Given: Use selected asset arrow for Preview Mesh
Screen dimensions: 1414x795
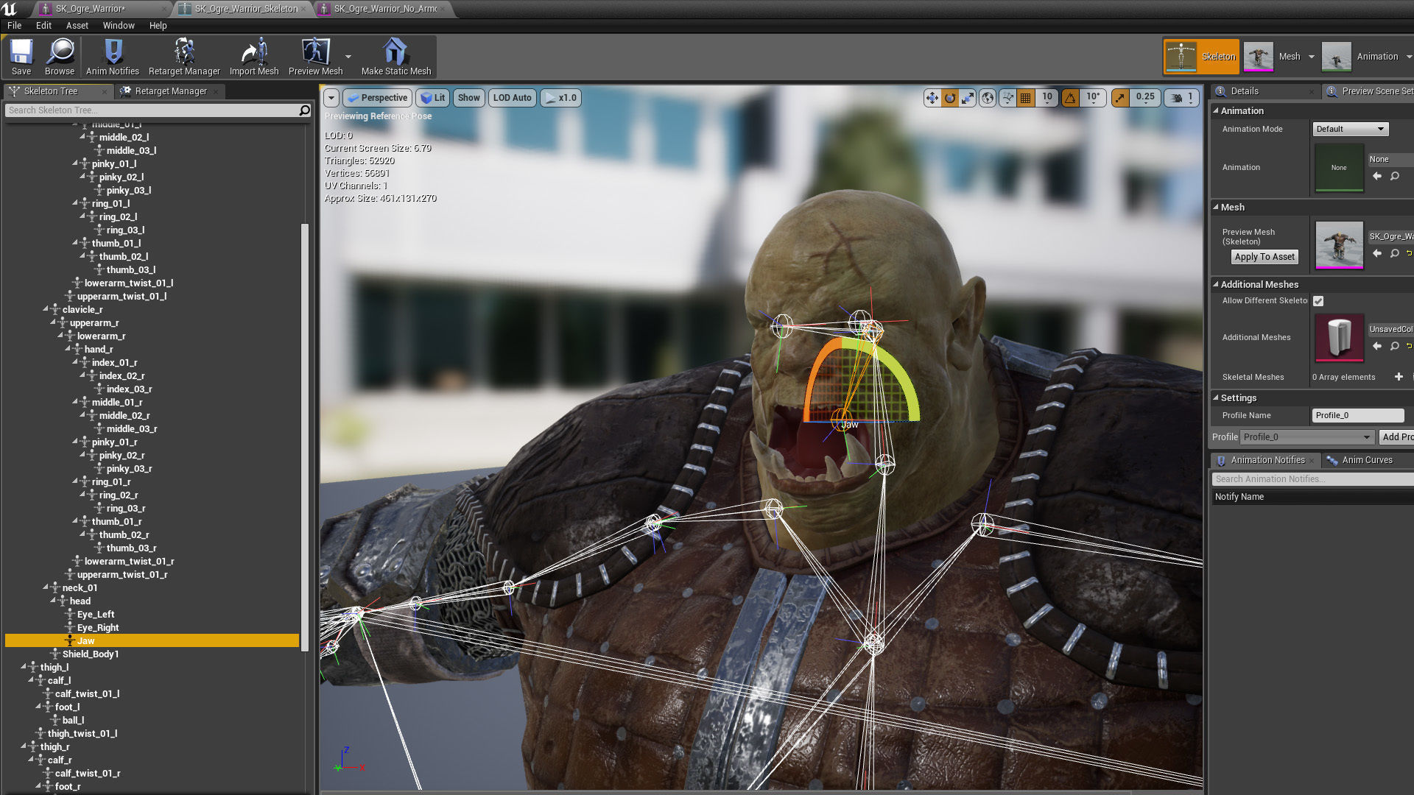Looking at the screenshot, I should (x=1376, y=253).
